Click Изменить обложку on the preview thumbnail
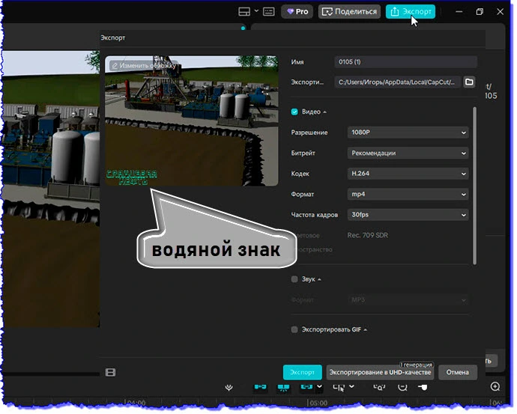Viewport: 517px width, 414px height. [x=143, y=66]
